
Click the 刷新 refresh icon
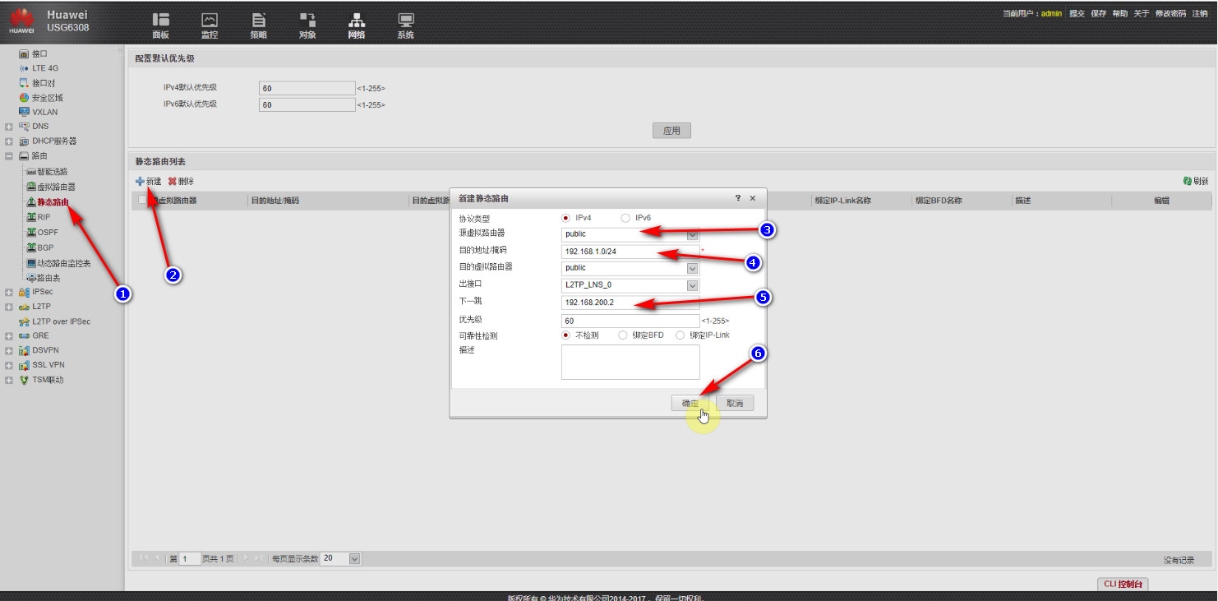coord(1188,181)
